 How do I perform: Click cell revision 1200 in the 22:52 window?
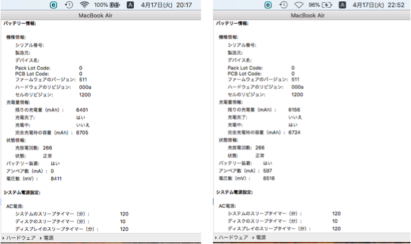tap(297, 95)
